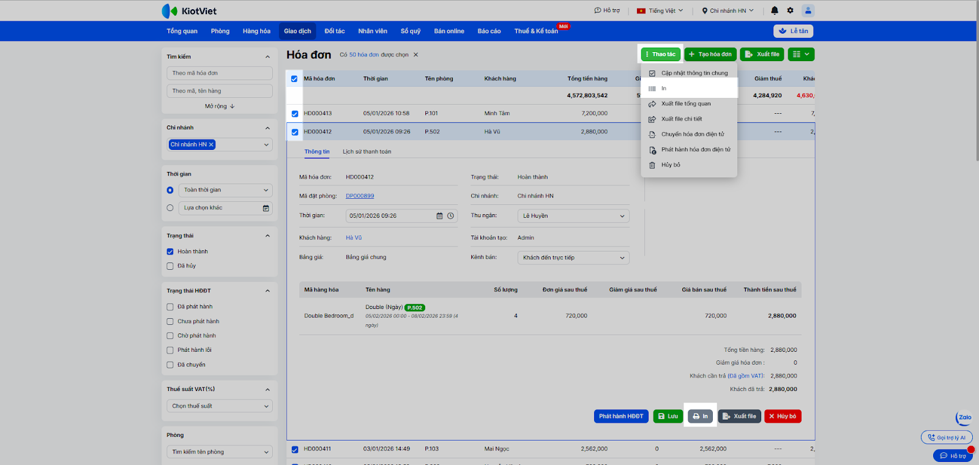The image size is (979, 465).
Task: Expand the Thu ngân Lê Huyền dropdown
Action: (573, 216)
